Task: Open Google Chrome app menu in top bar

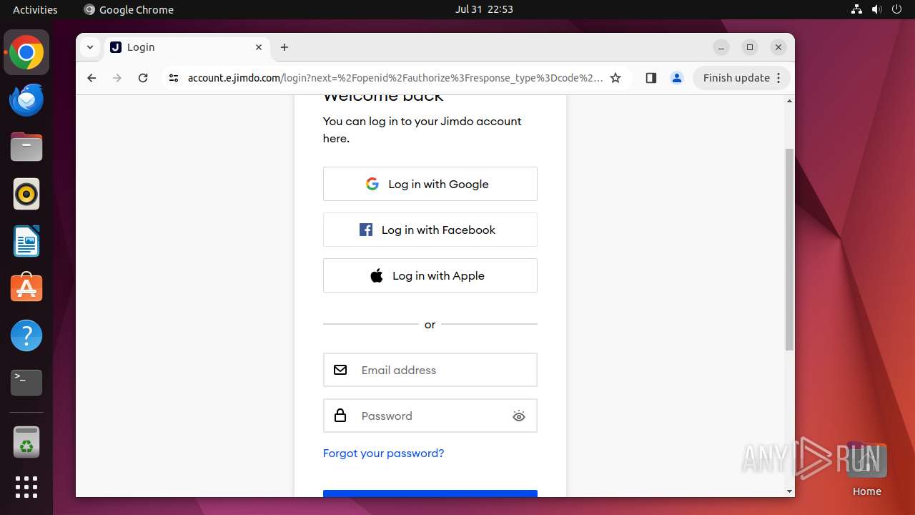Action: [129, 9]
